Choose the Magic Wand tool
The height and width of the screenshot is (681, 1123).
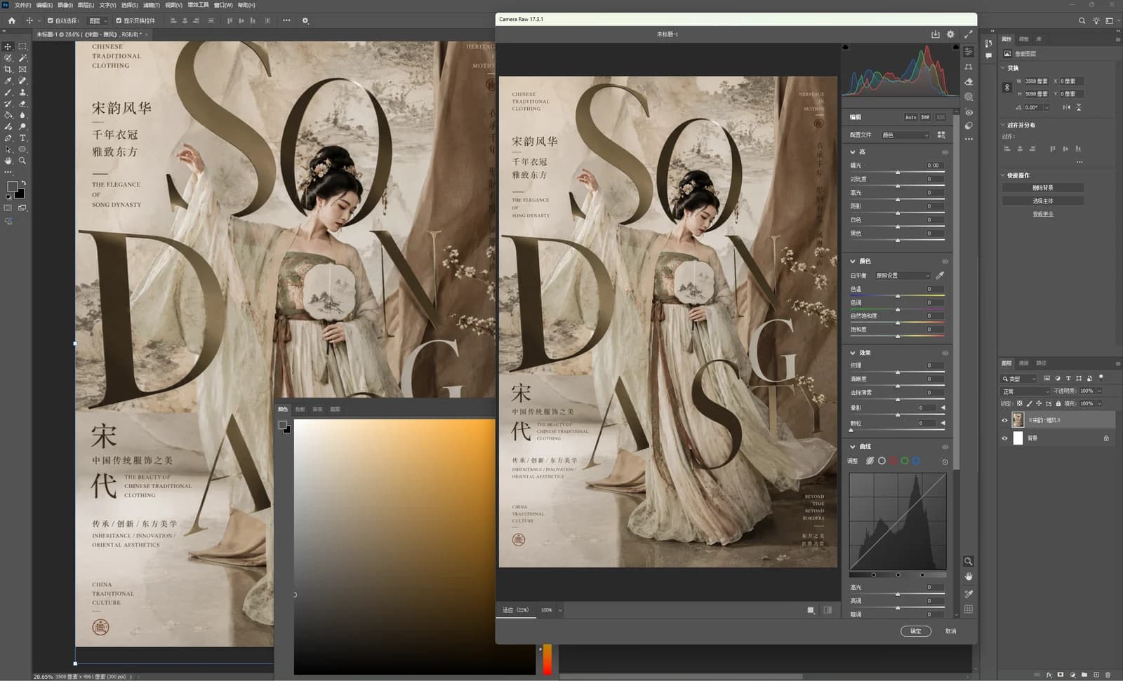coord(22,58)
